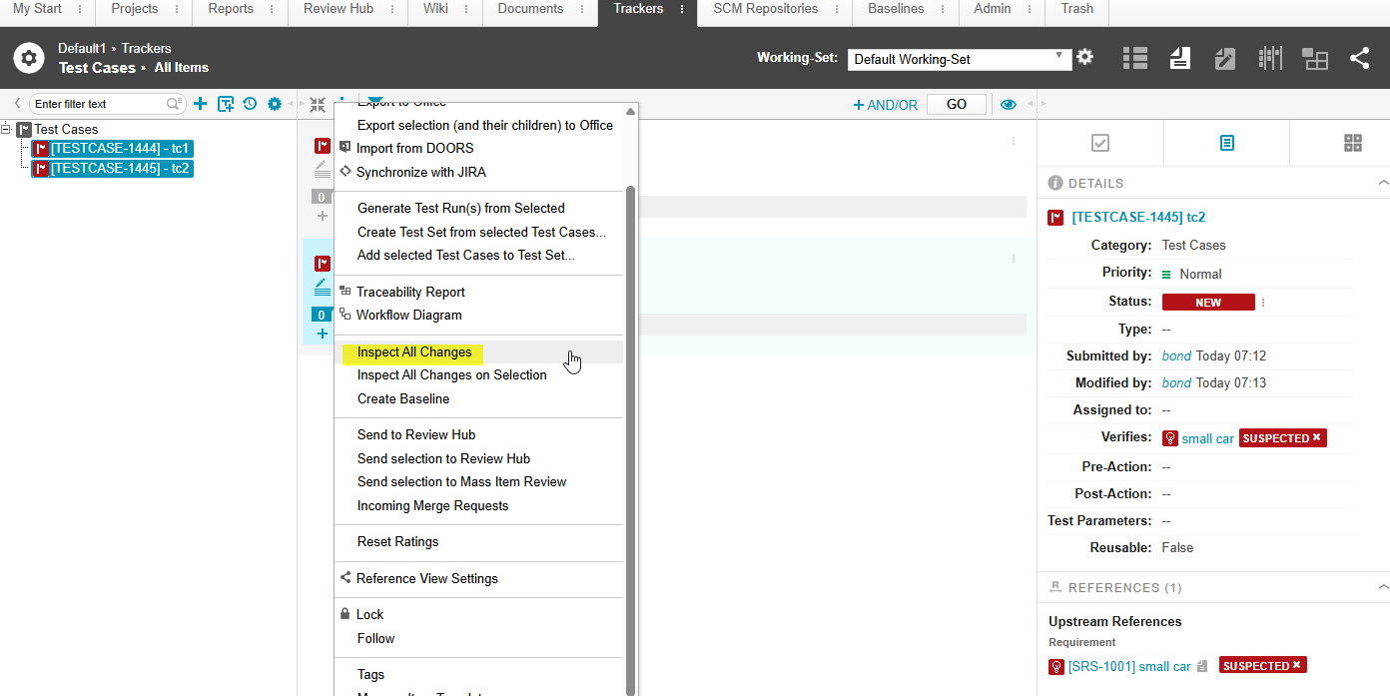The width and height of the screenshot is (1390, 696).
Task: Click the gear icon beside Working-Set dropdown
Action: point(1084,58)
